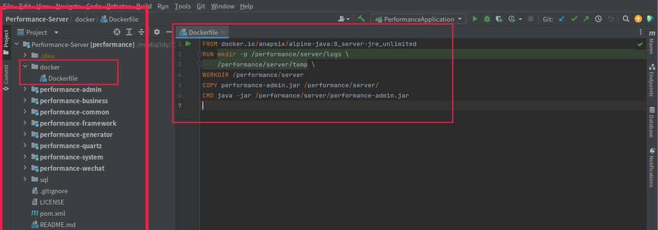The width and height of the screenshot is (658, 230).
Task: Expand the .idea folder
Action: [25, 56]
